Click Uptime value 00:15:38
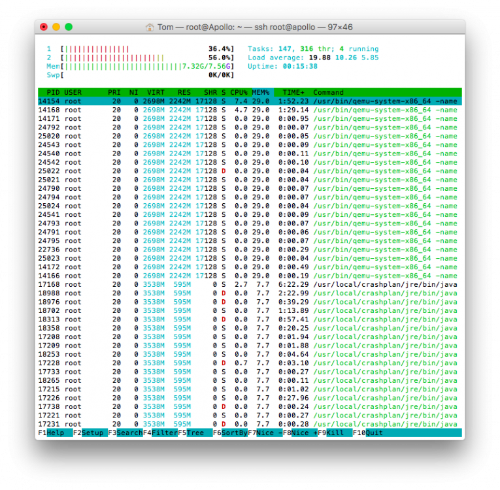This screenshot has width=500, height=490. point(300,66)
